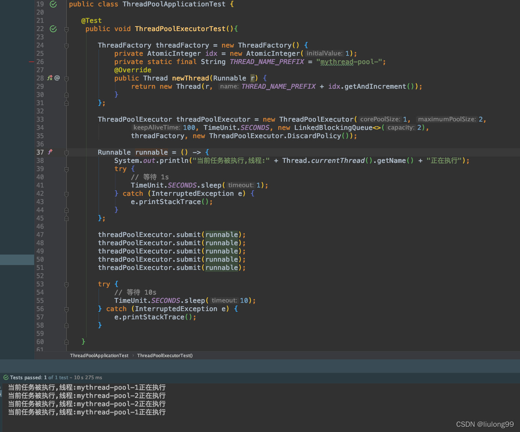
Task: Click the threadPoolExecutor variable declaration on line 33
Action: (x=213, y=119)
